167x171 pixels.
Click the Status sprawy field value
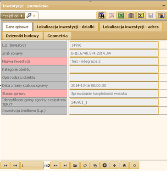click(114, 94)
